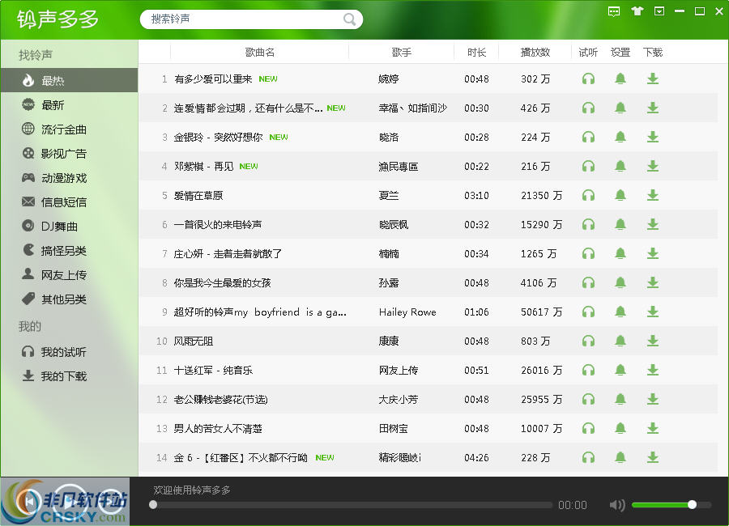Set row 14 金 6 song as ringtone
729x526 pixels.
coord(620,458)
